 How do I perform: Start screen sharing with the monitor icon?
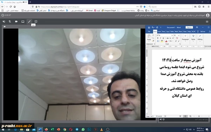(23, 21)
